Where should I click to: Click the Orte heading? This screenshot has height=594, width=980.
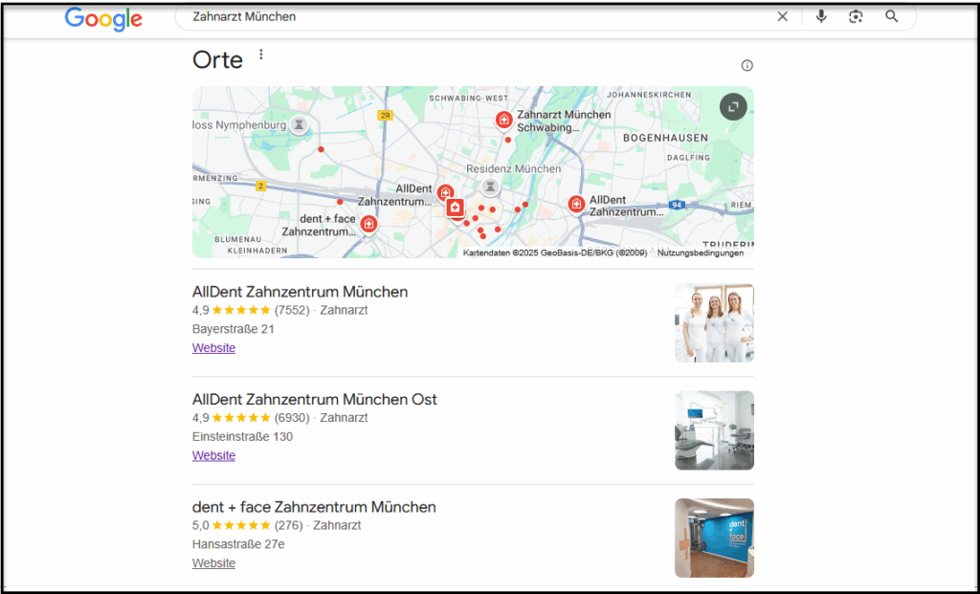217,60
